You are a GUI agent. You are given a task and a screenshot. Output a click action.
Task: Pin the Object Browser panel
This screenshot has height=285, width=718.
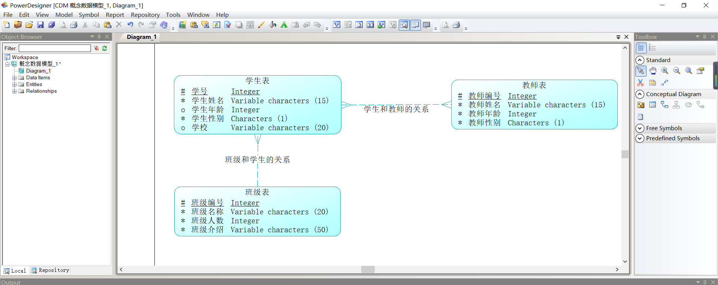[99, 37]
